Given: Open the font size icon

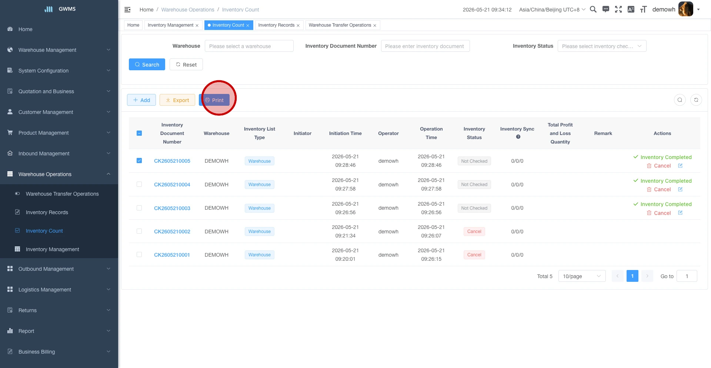Looking at the screenshot, I should click(644, 9).
